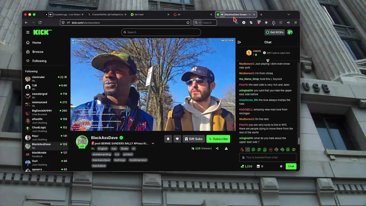Report stream with warning triangle icon

coord(226,148)
